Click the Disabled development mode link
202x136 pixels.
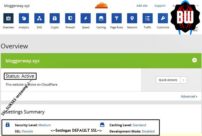pyautogui.click(x=148, y=131)
